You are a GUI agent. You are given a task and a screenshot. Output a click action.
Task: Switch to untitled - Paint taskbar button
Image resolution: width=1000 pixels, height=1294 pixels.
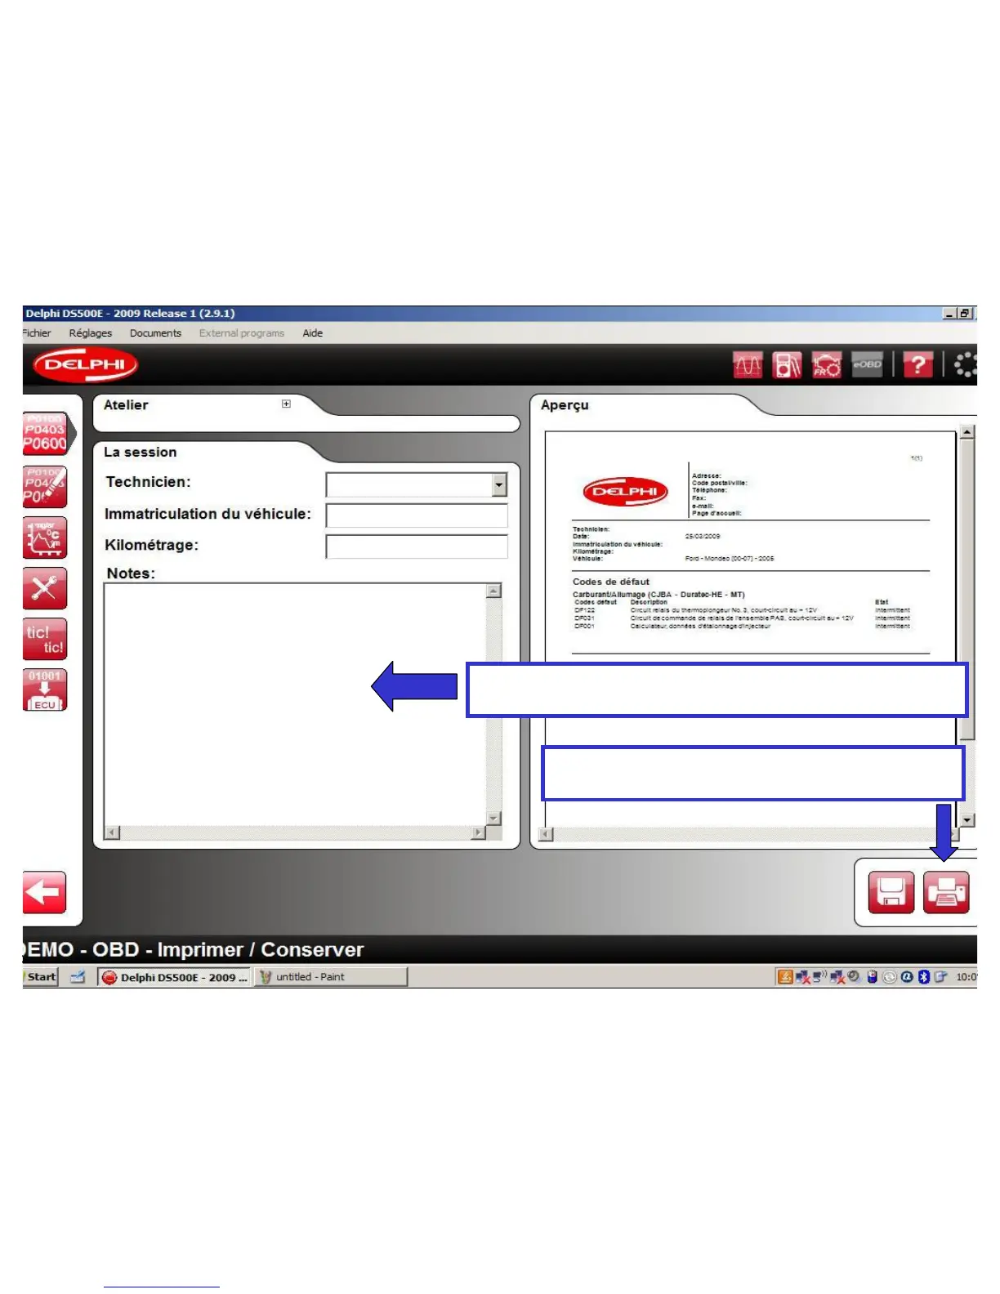(x=330, y=977)
